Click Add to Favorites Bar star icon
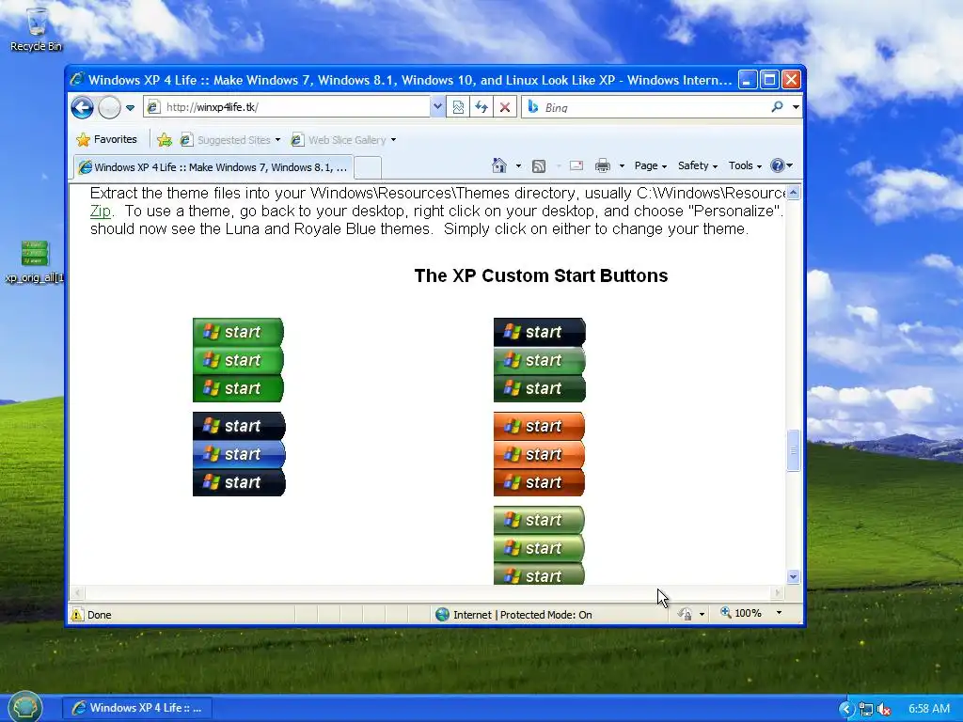Image resolution: width=963 pixels, height=722 pixels. point(164,140)
